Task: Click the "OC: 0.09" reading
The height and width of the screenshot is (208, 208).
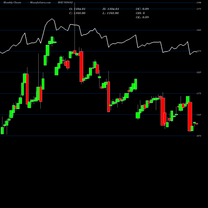Action: (142, 9)
